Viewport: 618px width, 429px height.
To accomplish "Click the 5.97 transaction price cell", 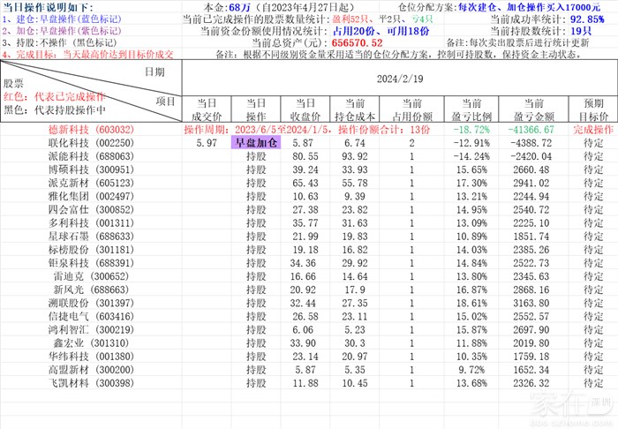I will point(206,141).
